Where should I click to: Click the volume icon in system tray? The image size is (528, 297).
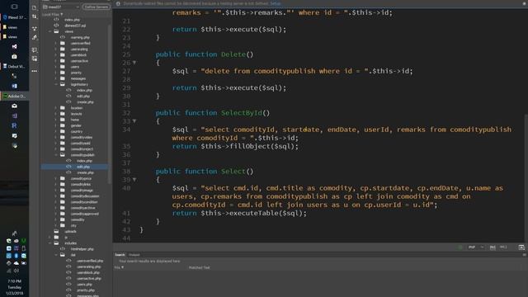pyautogui.click(x=16, y=271)
